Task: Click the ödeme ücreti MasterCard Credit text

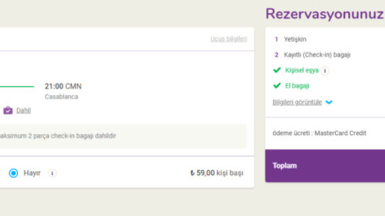Action: [319, 133]
